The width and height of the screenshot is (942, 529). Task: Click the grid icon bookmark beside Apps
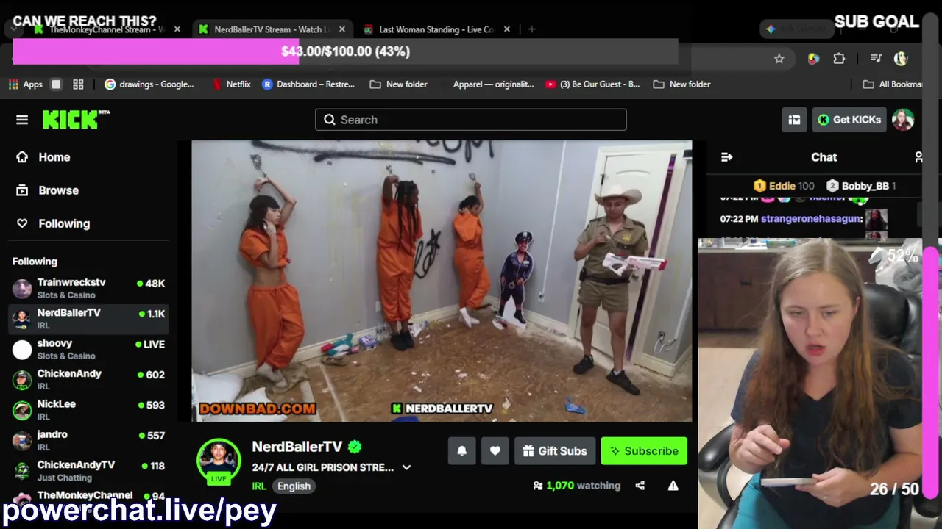tap(78, 84)
